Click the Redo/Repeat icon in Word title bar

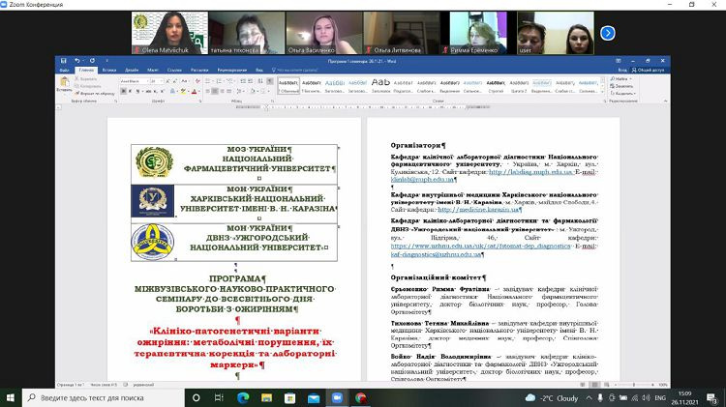coord(92,61)
